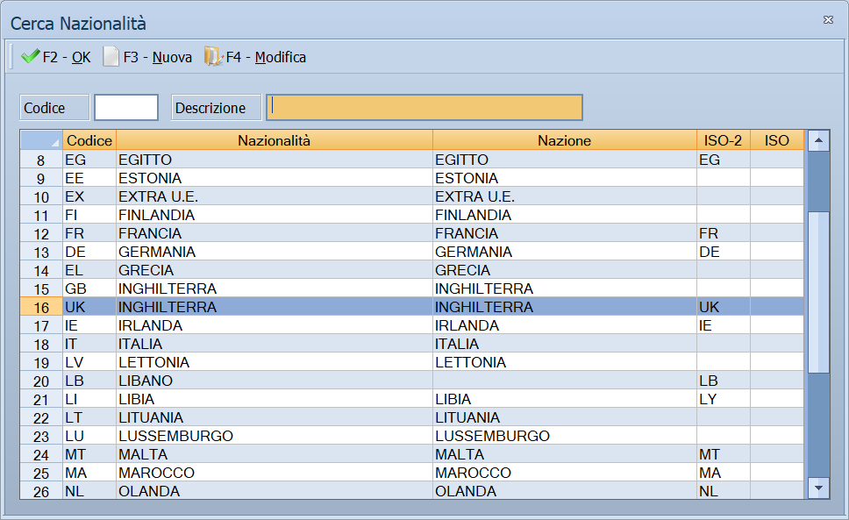This screenshot has width=849, height=520.
Task: Click the scrollbar up arrow
Action: click(818, 140)
